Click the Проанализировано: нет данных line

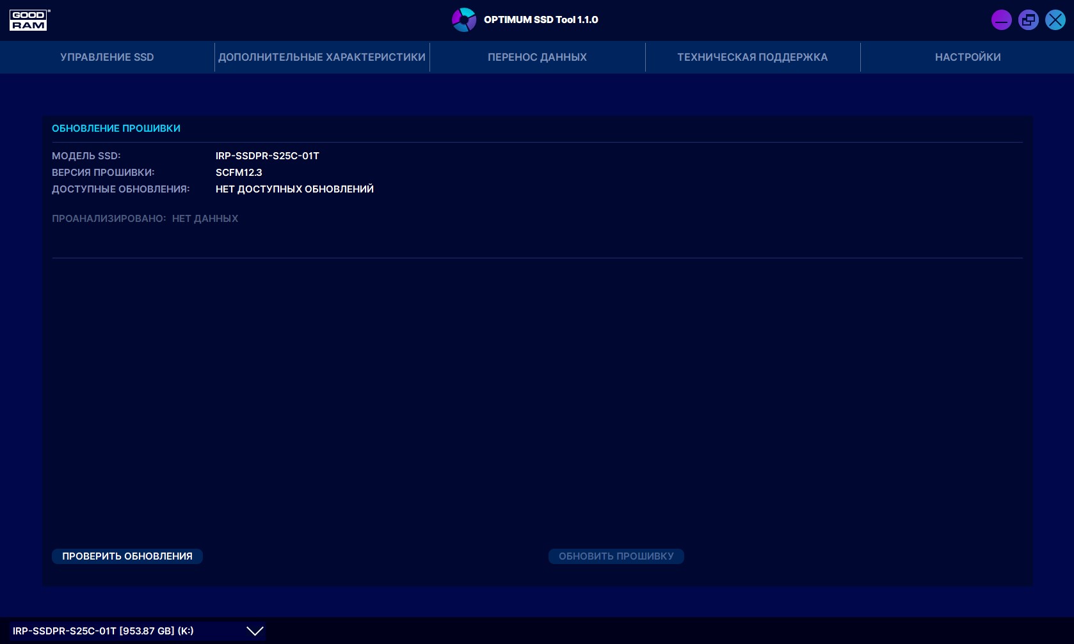click(x=145, y=219)
